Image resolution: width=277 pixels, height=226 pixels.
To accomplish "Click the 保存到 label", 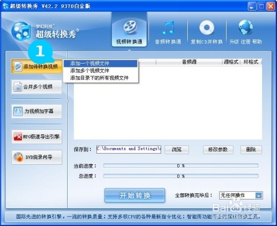I will (83, 149).
